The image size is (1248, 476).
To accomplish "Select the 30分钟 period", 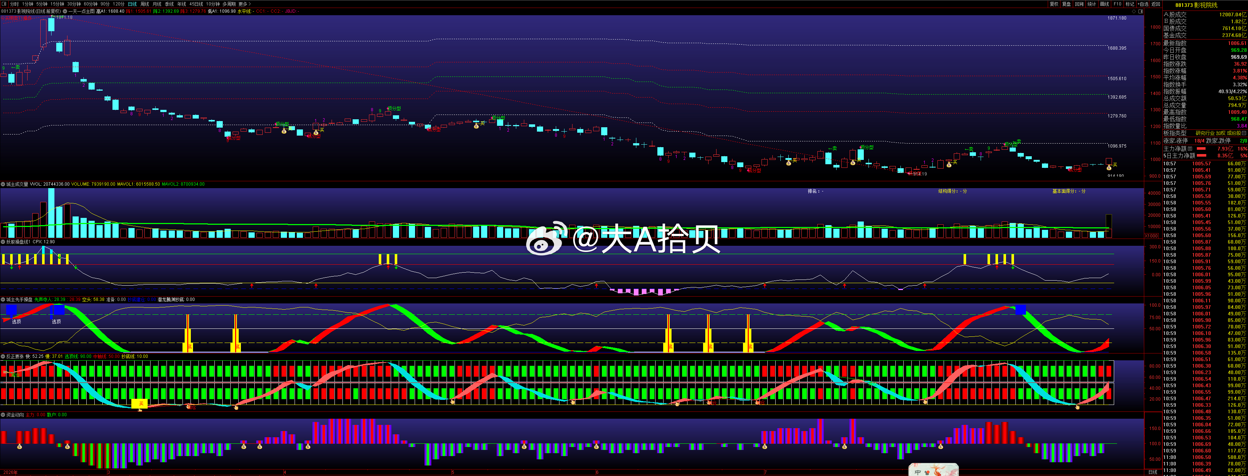I will pos(74,4).
